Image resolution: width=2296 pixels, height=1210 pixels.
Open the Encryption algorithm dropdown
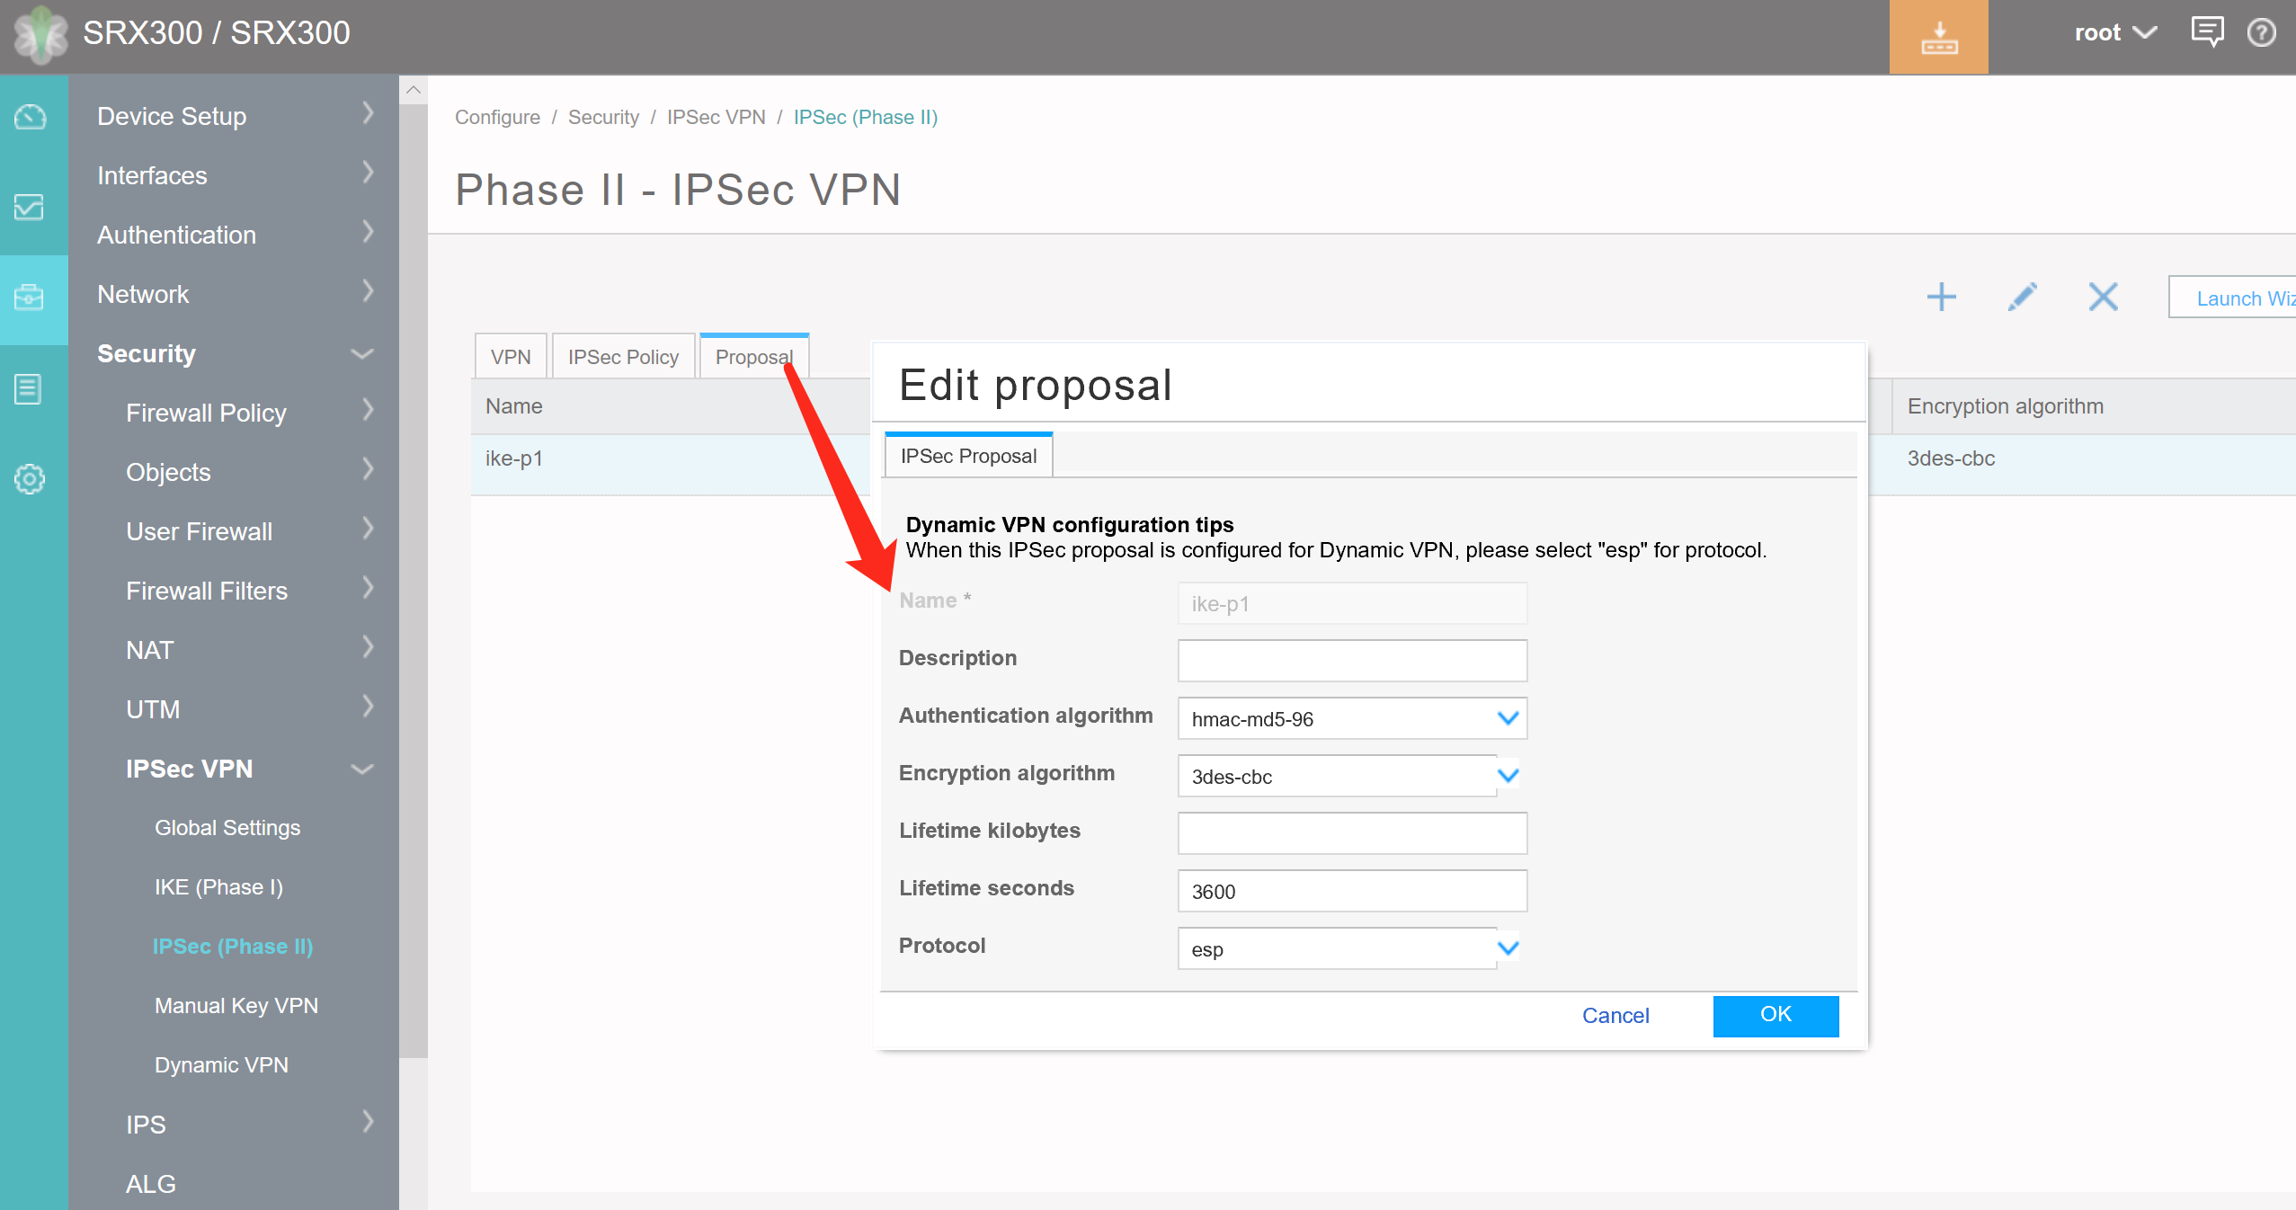1508,776
